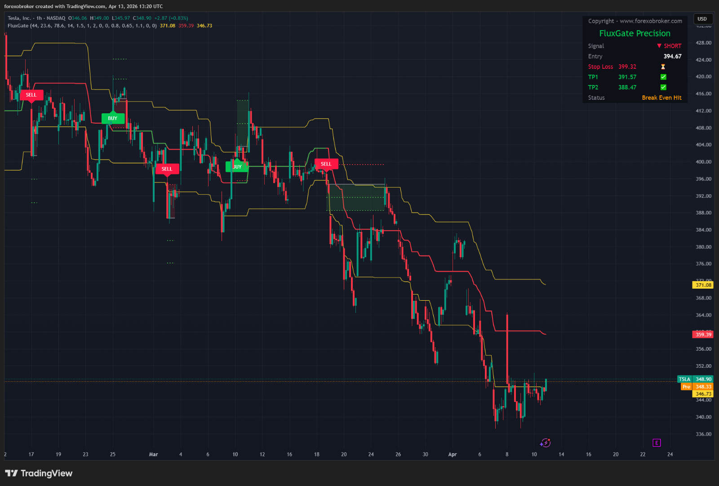This screenshot has height=486, width=719.
Task: Click the green checkmark in TP1 row
Action: point(663,77)
